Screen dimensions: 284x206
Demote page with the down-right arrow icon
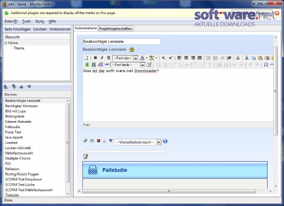pyautogui.click(x=14, y=87)
